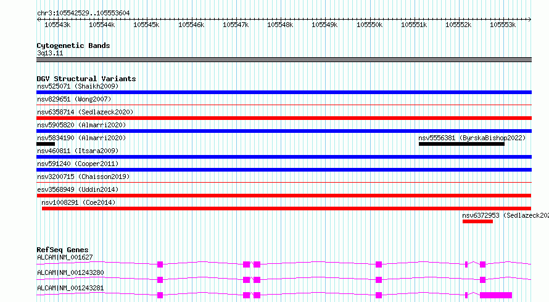Open the nsv5834190 (Almarri2020) variant label

click(x=81, y=138)
